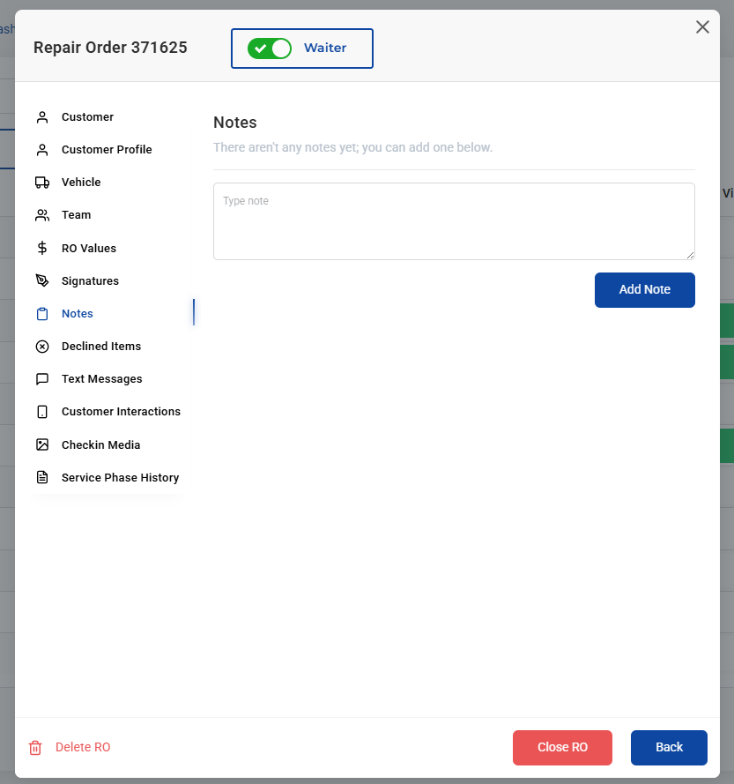Select the RO Values dollar icon

coord(41,248)
